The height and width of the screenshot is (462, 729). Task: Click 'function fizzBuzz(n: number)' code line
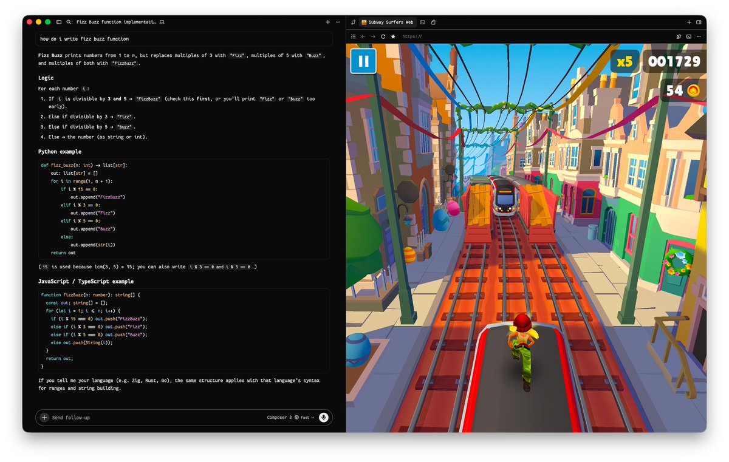tap(91, 295)
